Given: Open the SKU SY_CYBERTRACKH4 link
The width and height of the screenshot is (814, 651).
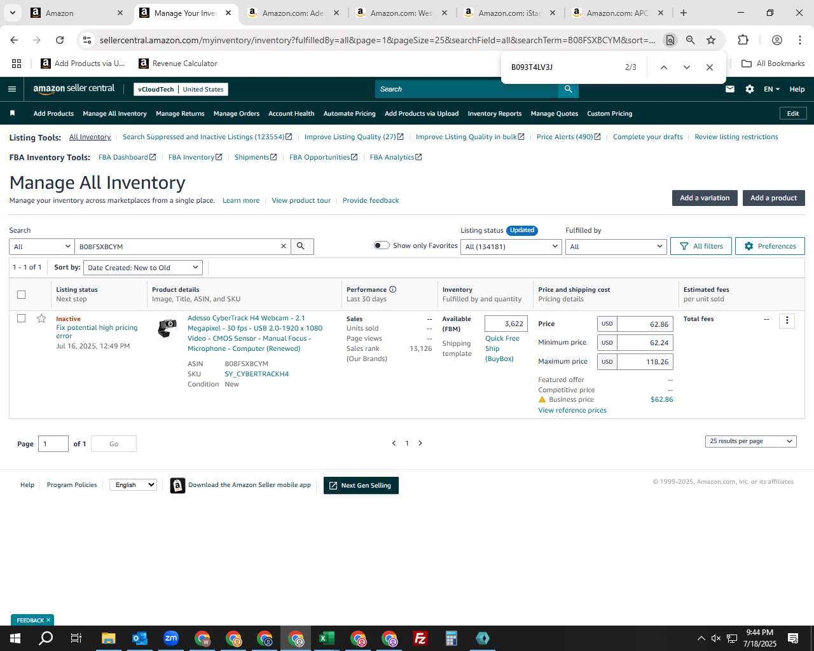Looking at the screenshot, I should [256, 374].
